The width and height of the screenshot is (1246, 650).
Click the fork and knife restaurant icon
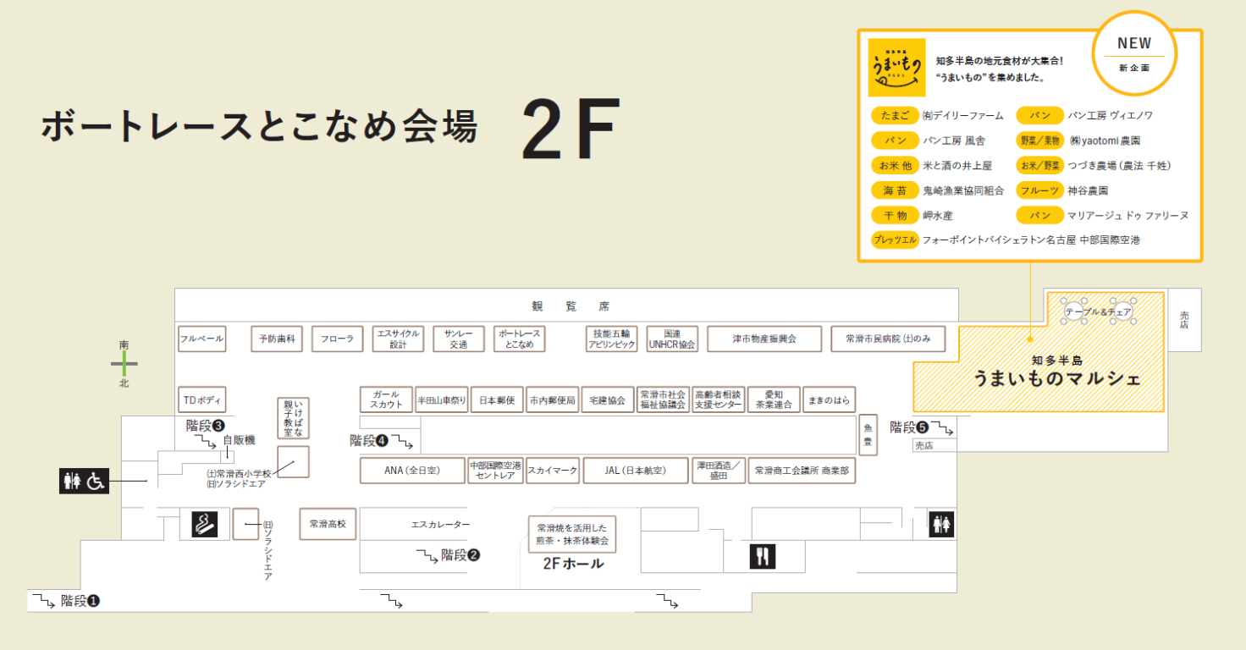[x=763, y=556]
